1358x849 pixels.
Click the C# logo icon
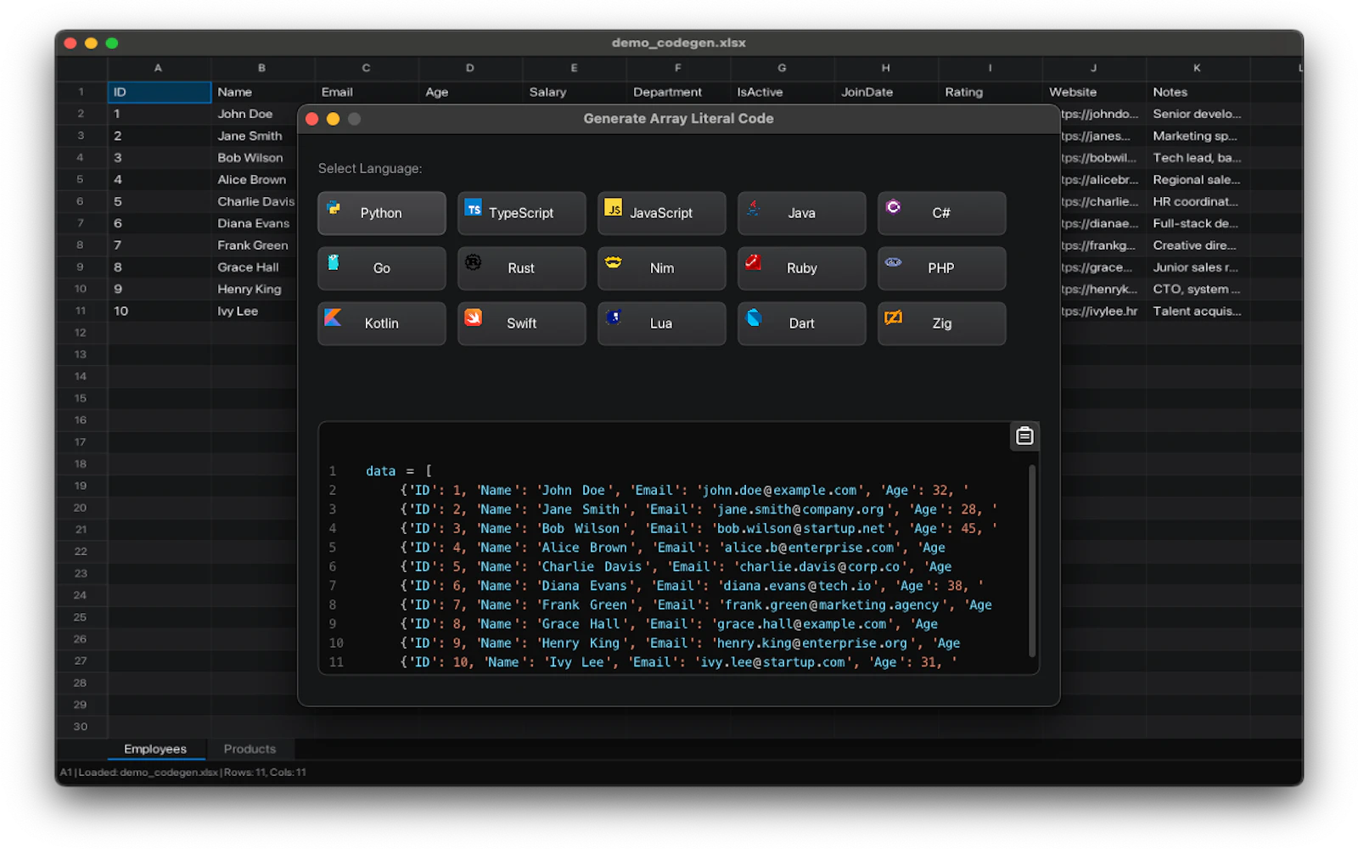tap(893, 206)
